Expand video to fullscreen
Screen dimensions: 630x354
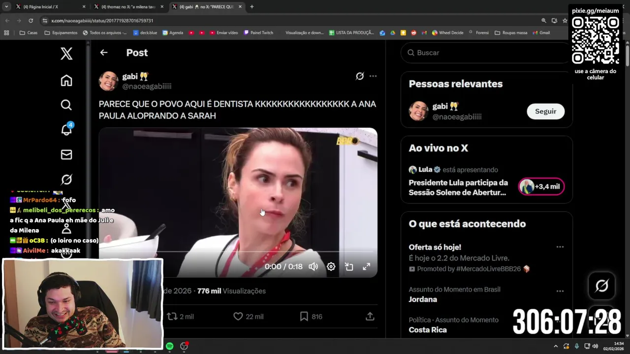pyautogui.click(x=367, y=266)
